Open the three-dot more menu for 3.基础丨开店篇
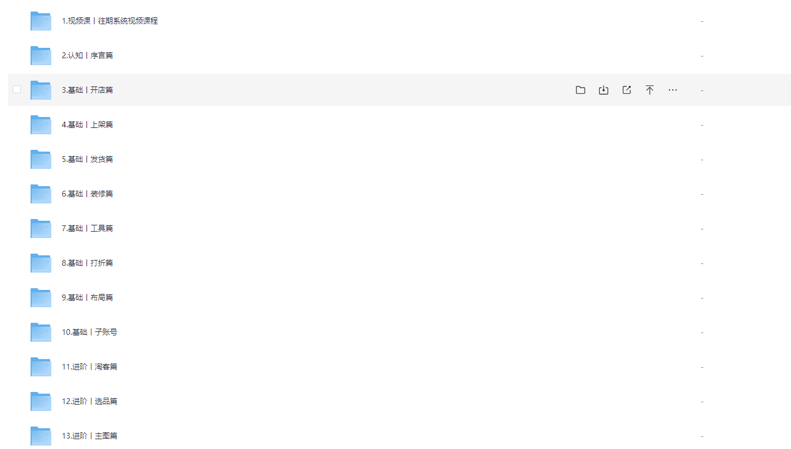 673,90
